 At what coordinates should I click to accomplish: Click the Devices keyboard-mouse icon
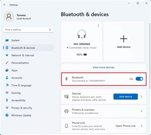click(67, 96)
